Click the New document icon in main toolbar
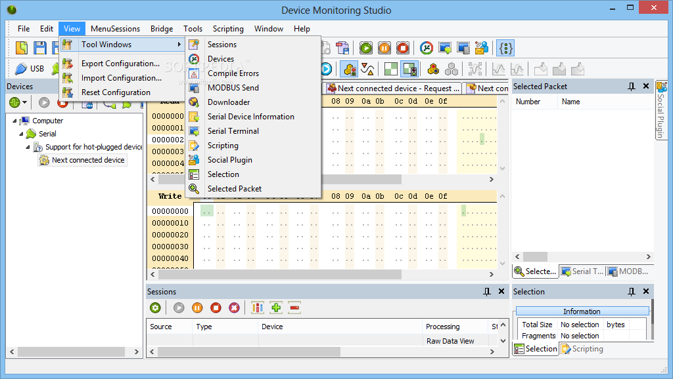This screenshot has width=673, height=379. (22, 48)
